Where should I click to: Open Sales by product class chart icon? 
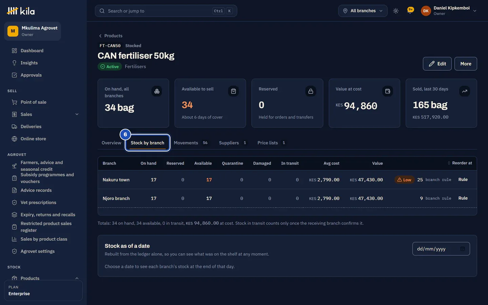(x=14, y=239)
